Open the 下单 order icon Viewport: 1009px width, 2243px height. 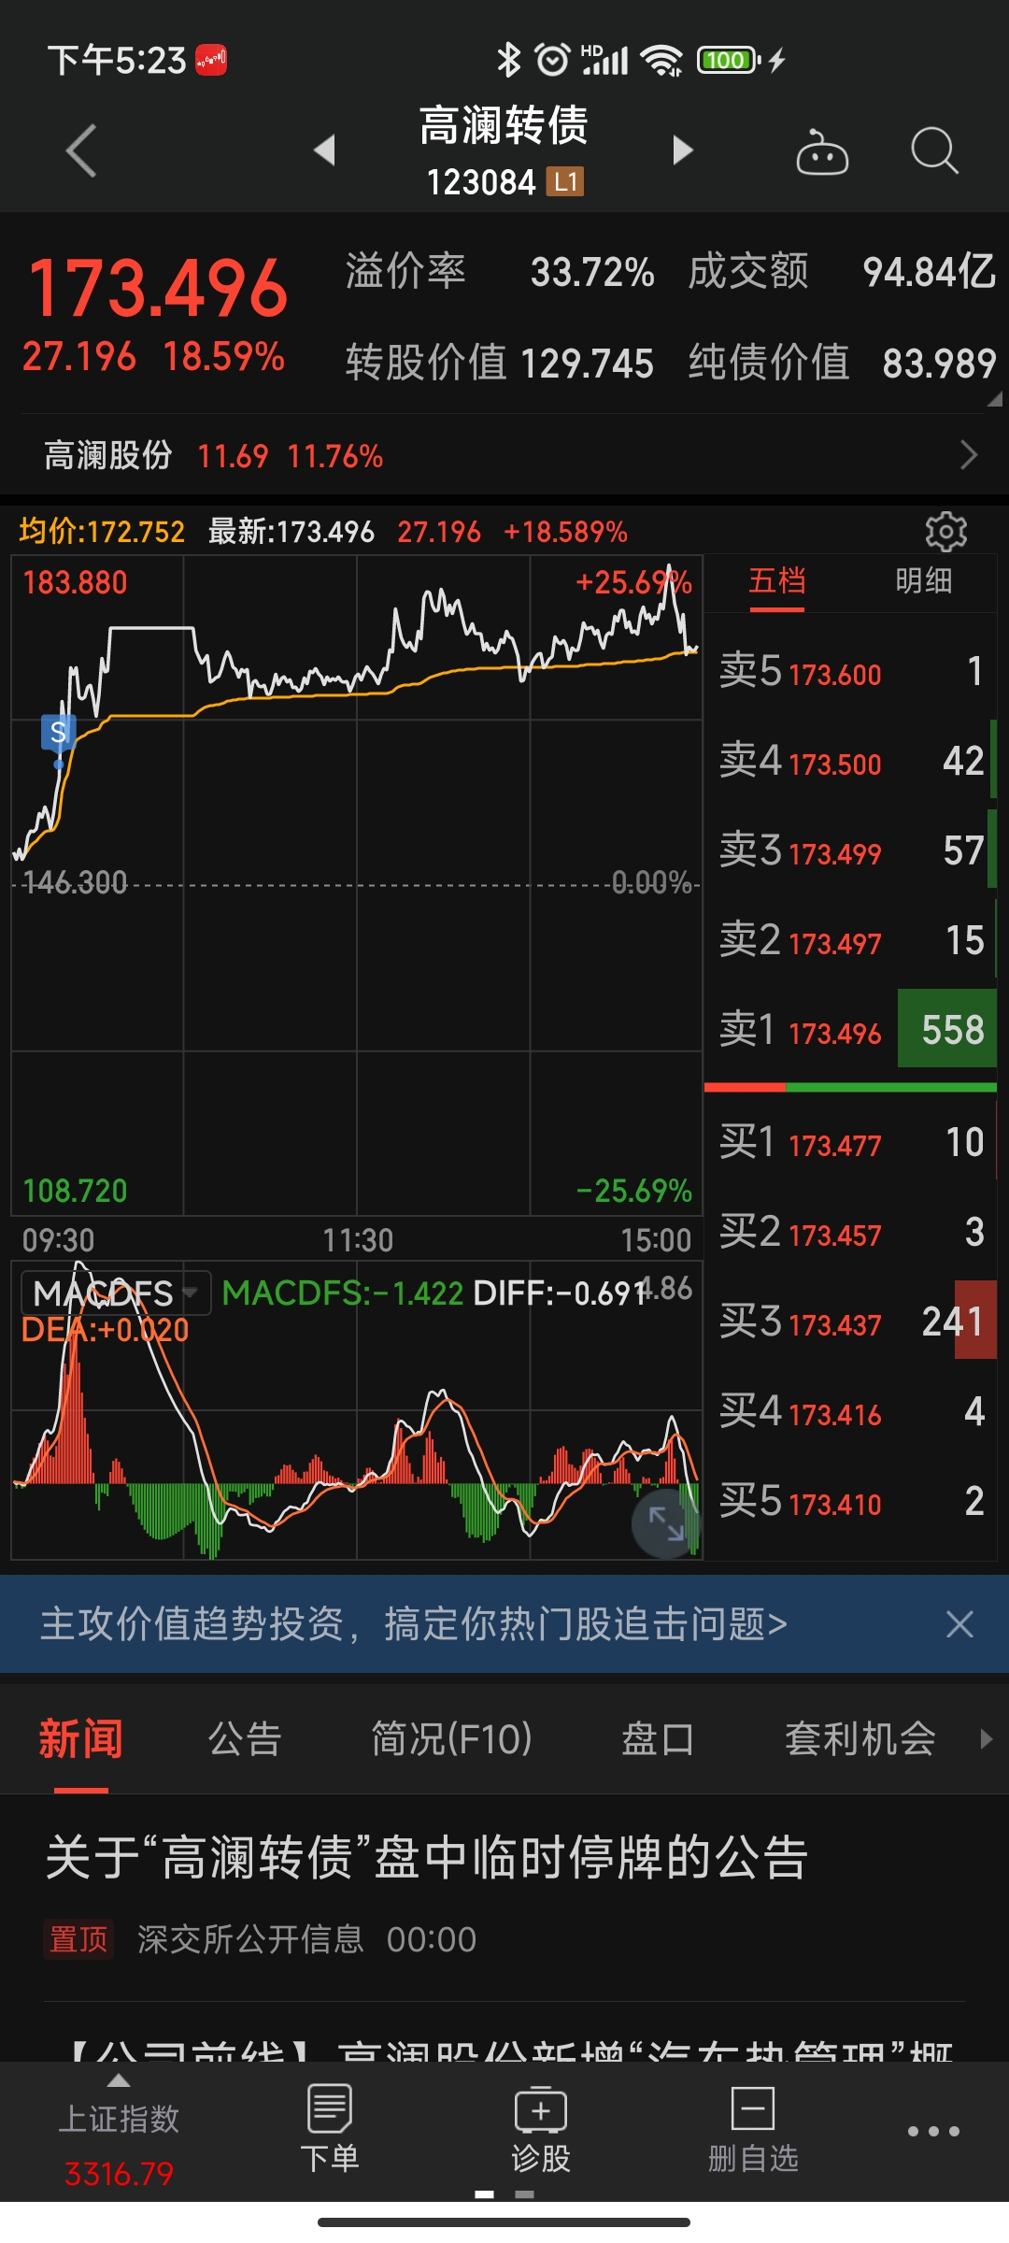pyautogui.click(x=329, y=2129)
